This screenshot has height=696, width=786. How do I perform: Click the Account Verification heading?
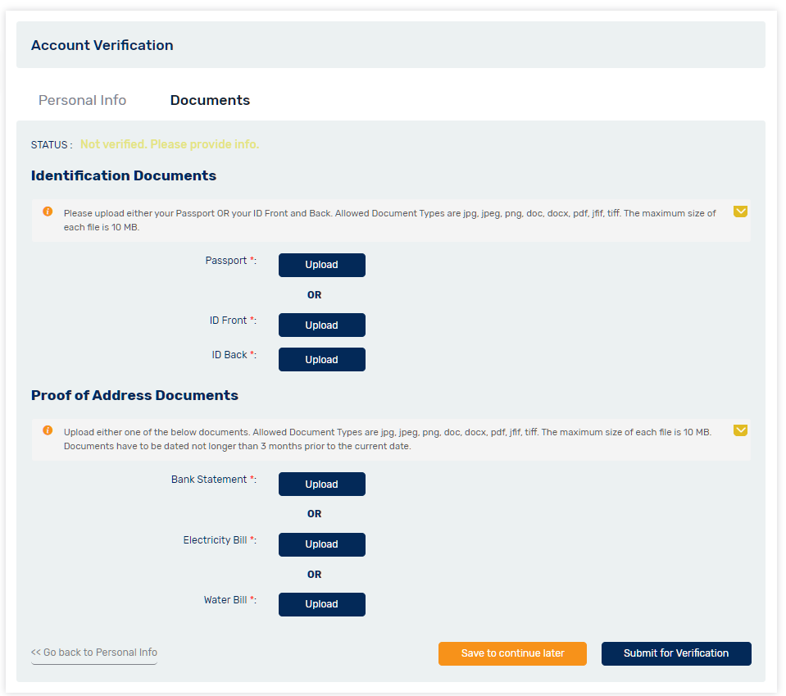coord(102,45)
